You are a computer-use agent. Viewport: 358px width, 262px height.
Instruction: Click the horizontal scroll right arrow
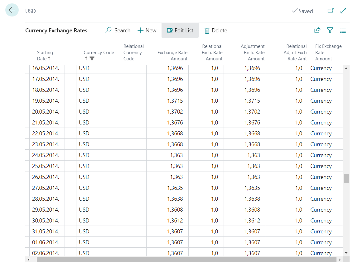point(340,259)
